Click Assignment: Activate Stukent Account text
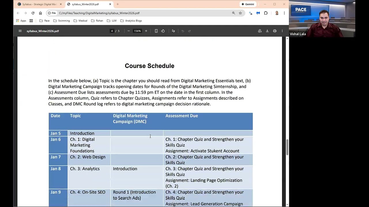This screenshot has width=369, height=207. (x=202, y=151)
